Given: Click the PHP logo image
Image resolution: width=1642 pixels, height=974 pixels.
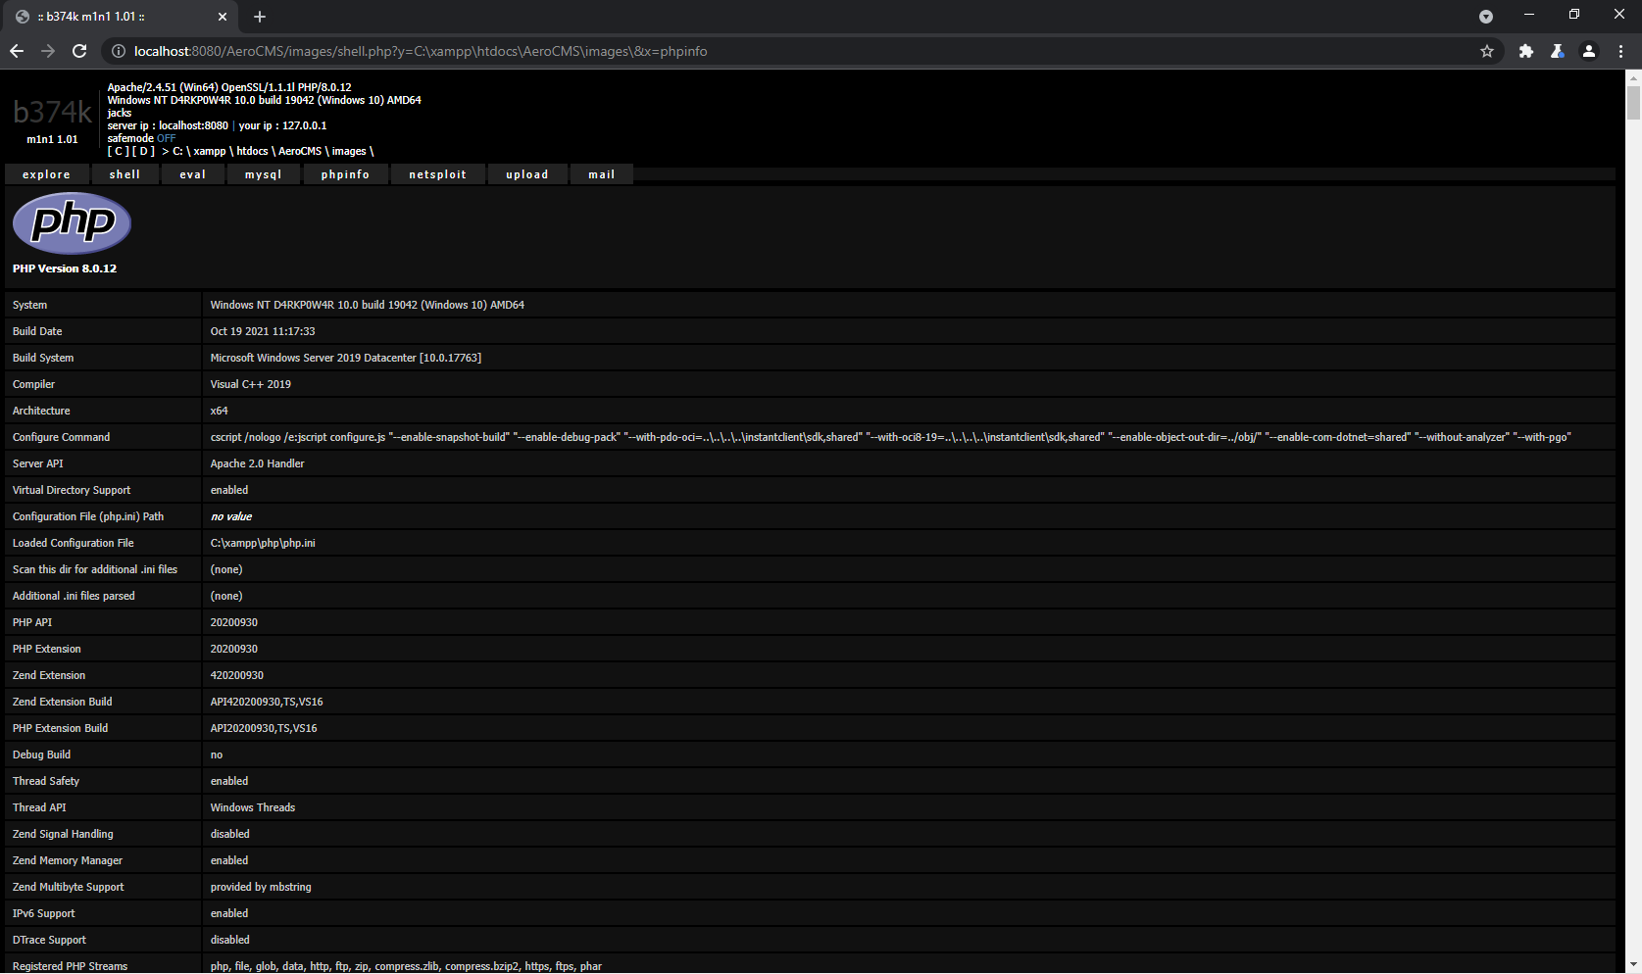Looking at the screenshot, I should 72,223.
